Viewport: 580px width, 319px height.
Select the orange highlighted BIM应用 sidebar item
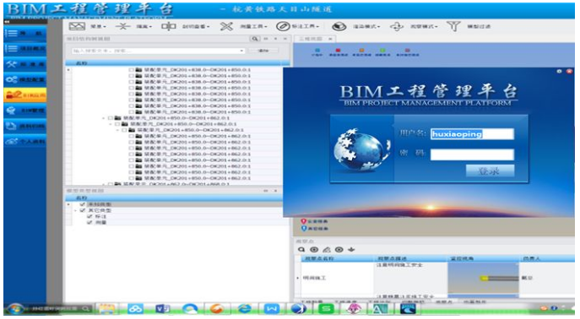(25, 95)
